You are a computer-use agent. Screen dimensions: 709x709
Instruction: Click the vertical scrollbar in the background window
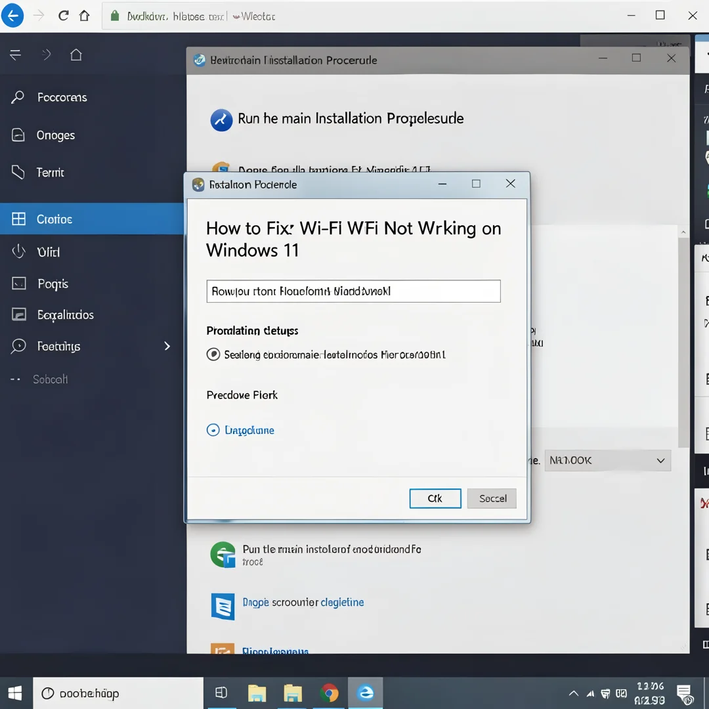click(683, 342)
